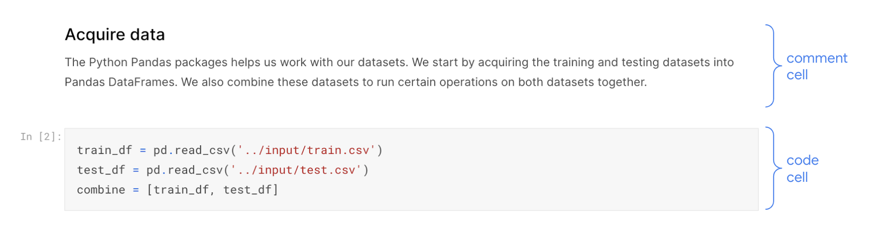Click the 'comment cell' annotation label
Viewport: 877px width, 226px height.
817,66
